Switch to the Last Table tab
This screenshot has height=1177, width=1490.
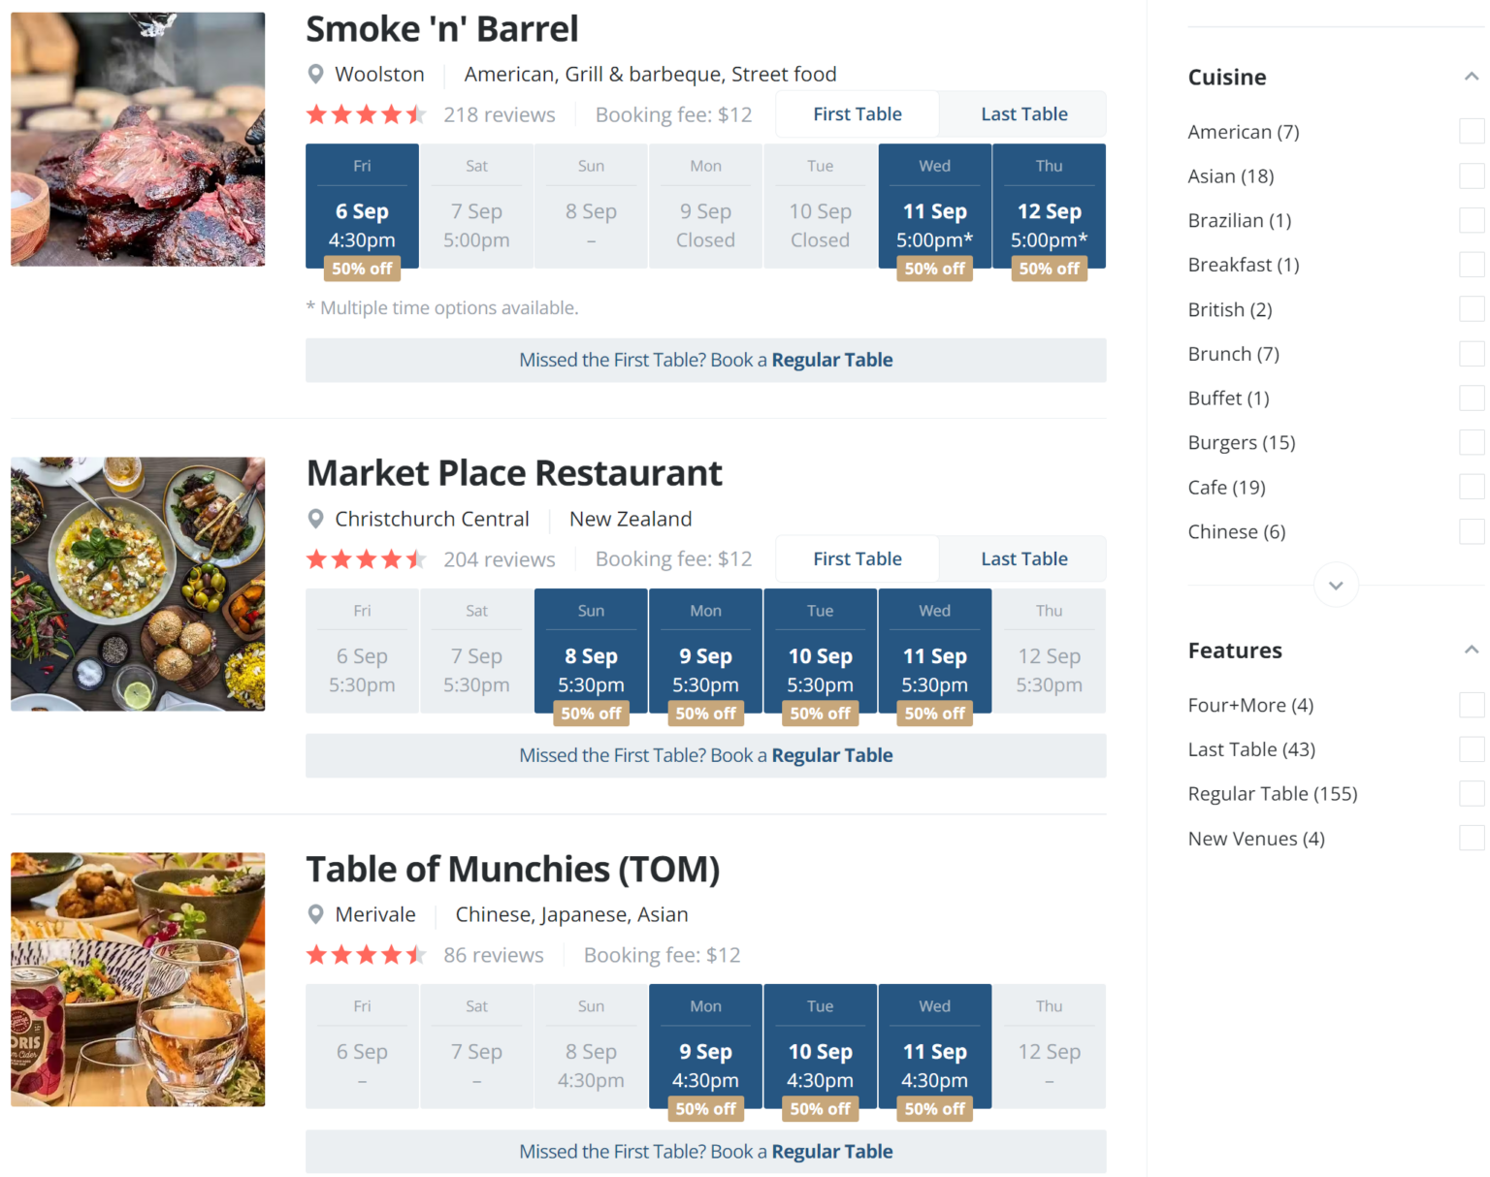click(1023, 113)
